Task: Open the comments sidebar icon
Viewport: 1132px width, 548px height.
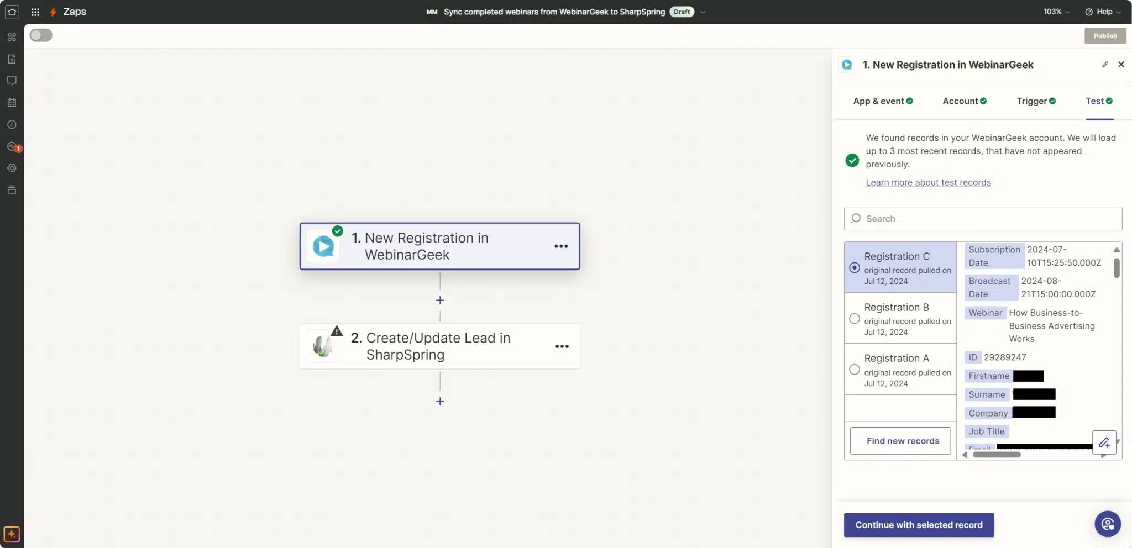Action: pos(12,81)
